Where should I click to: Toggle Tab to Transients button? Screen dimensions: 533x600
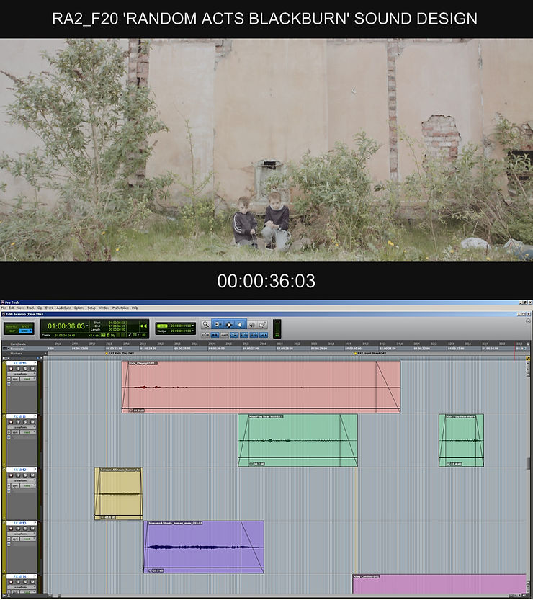[x=215, y=335]
